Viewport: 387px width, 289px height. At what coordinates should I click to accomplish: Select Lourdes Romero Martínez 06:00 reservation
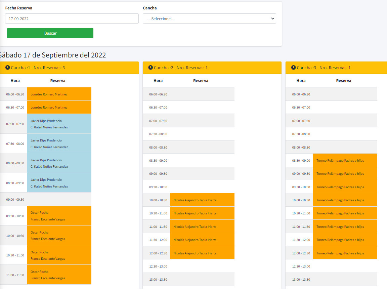[x=59, y=94]
